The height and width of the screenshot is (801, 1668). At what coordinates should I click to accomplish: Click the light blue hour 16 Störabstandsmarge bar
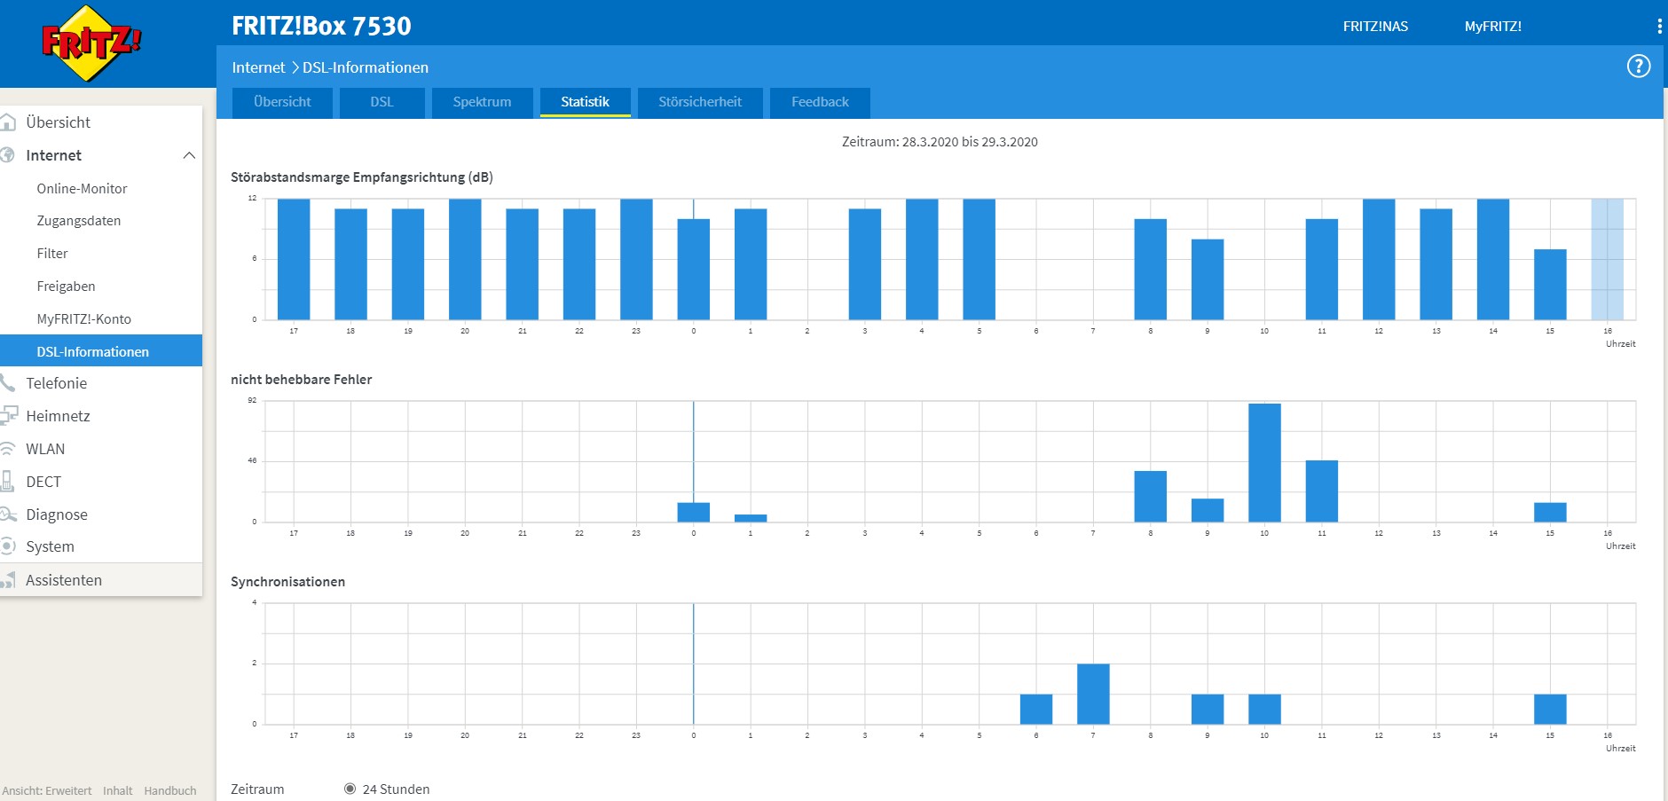coord(1607,259)
